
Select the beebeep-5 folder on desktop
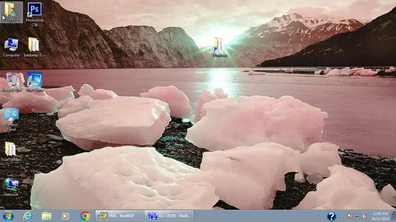coord(35,47)
